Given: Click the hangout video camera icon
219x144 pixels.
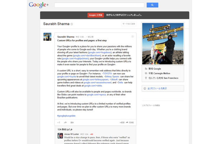Looking at the screenshot, I should tap(72, 122).
